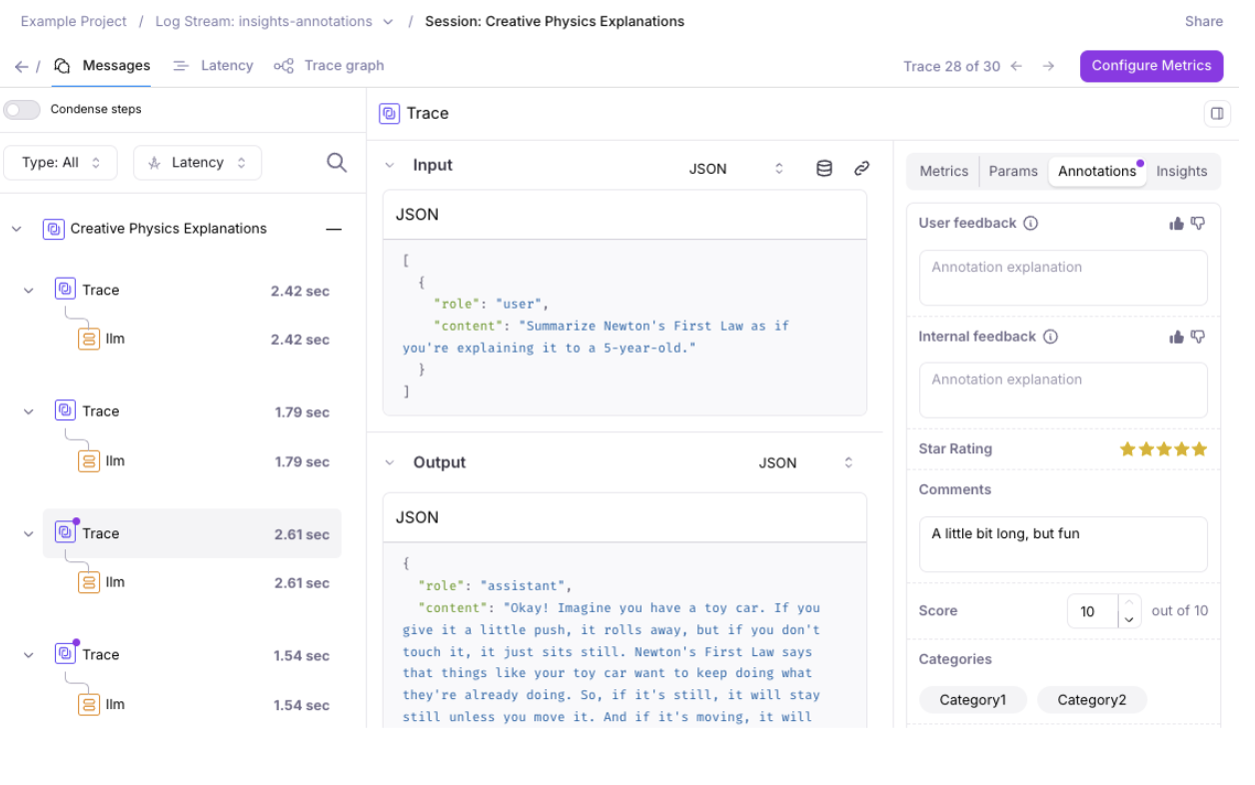
Task: Click the Score number field
Action: (x=1092, y=611)
